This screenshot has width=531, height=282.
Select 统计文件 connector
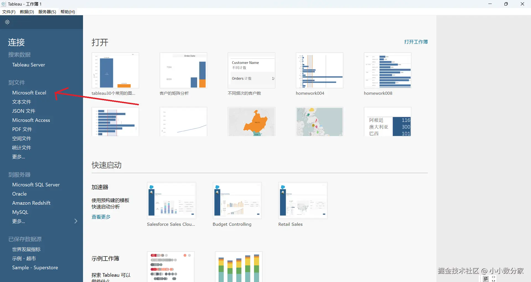coord(22,148)
